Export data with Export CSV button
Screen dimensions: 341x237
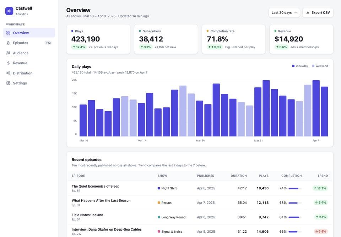click(318, 13)
